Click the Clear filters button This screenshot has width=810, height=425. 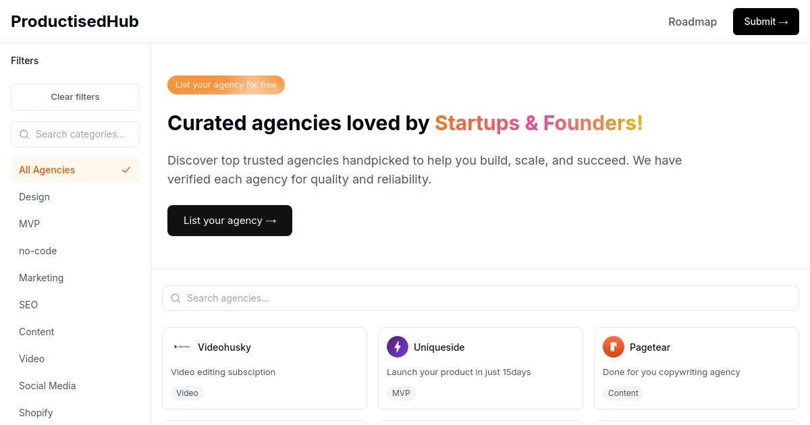(x=75, y=96)
